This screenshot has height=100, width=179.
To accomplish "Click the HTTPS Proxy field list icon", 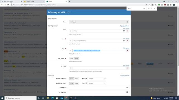I will (x=127, y=92).
